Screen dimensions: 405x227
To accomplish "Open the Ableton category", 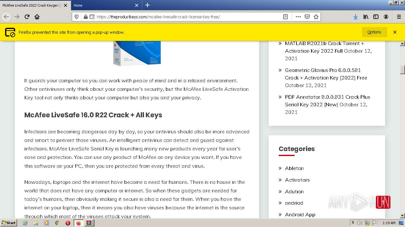I will click(x=294, y=168).
